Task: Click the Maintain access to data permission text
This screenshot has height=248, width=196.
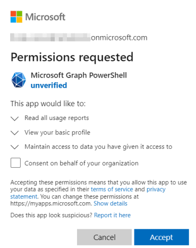Action: tap(98, 147)
